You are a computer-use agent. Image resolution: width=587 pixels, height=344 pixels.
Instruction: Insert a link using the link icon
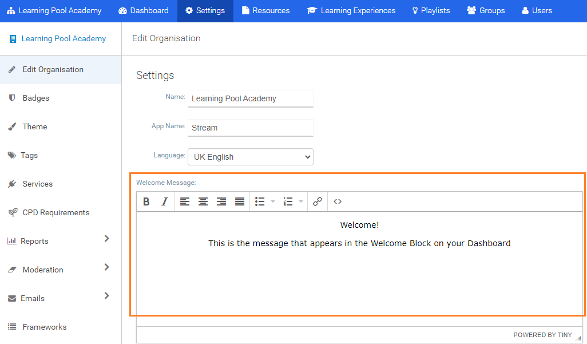click(x=318, y=201)
